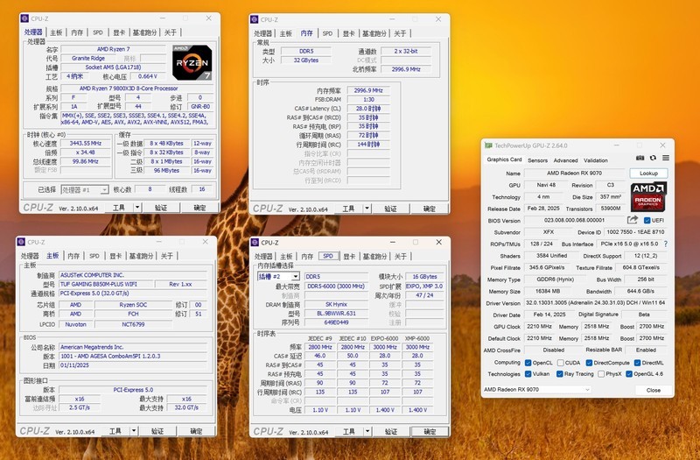Expand 工具 arrow in CPU-Z mainboard window
Image resolution: width=700 pixels, height=460 pixels.
coord(134,431)
